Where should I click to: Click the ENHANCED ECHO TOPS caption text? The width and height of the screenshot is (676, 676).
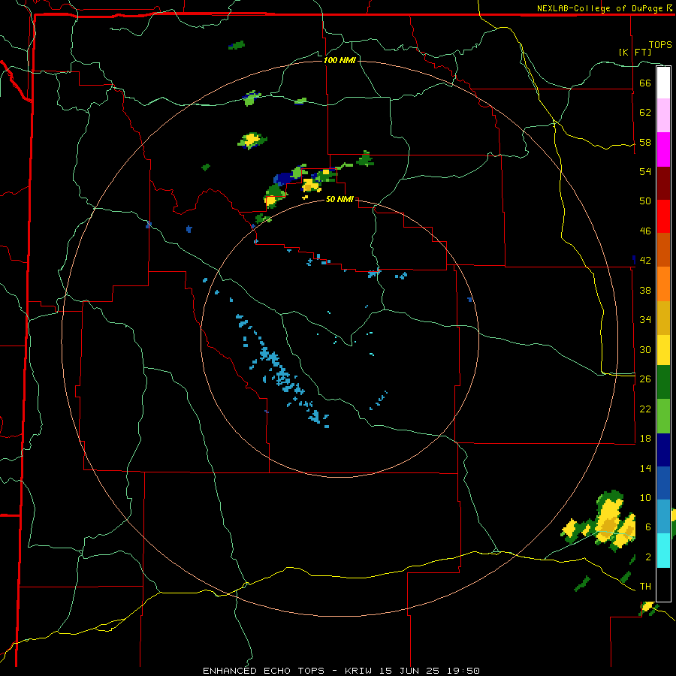(x=264, y=671)
